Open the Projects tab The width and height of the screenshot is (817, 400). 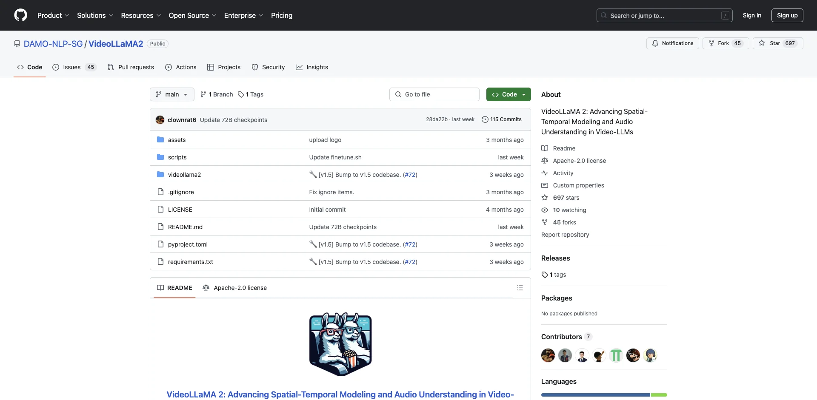pos(224,67)
